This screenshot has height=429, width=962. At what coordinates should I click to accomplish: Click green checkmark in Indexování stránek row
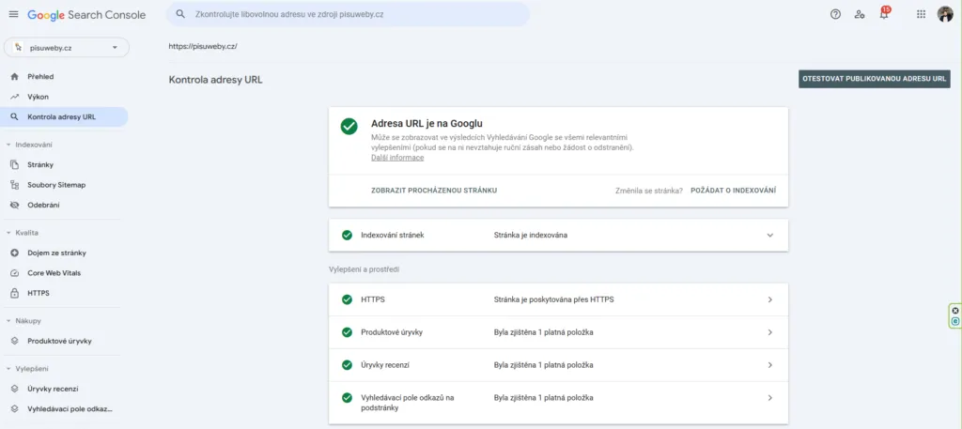tap(347, 236)
